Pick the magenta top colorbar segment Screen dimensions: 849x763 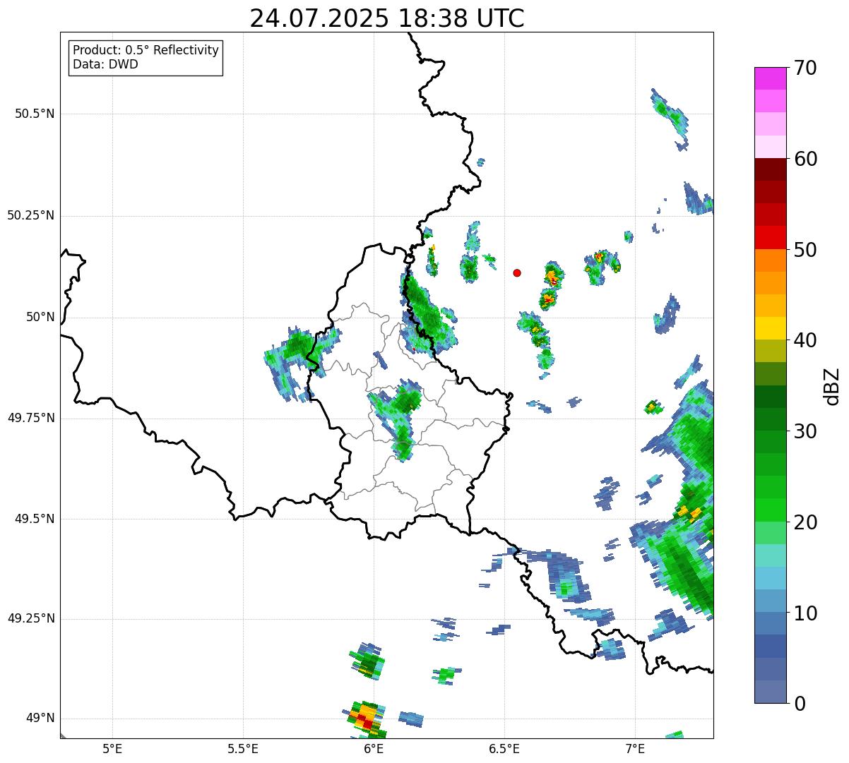pos(771,78)
